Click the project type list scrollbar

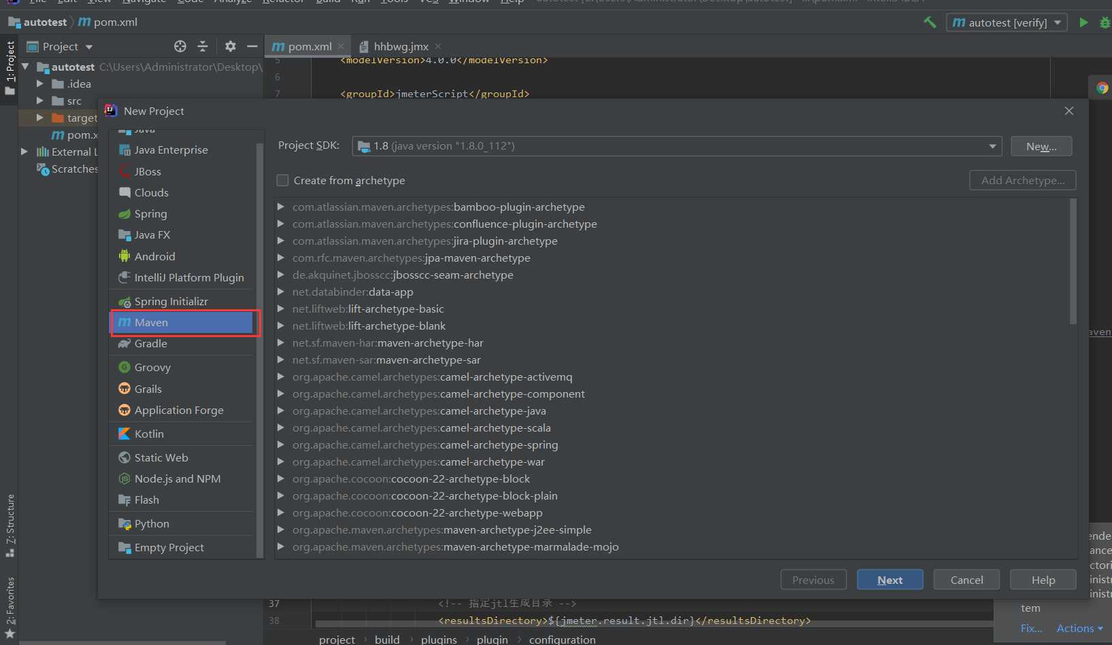(x=259, y=350)
